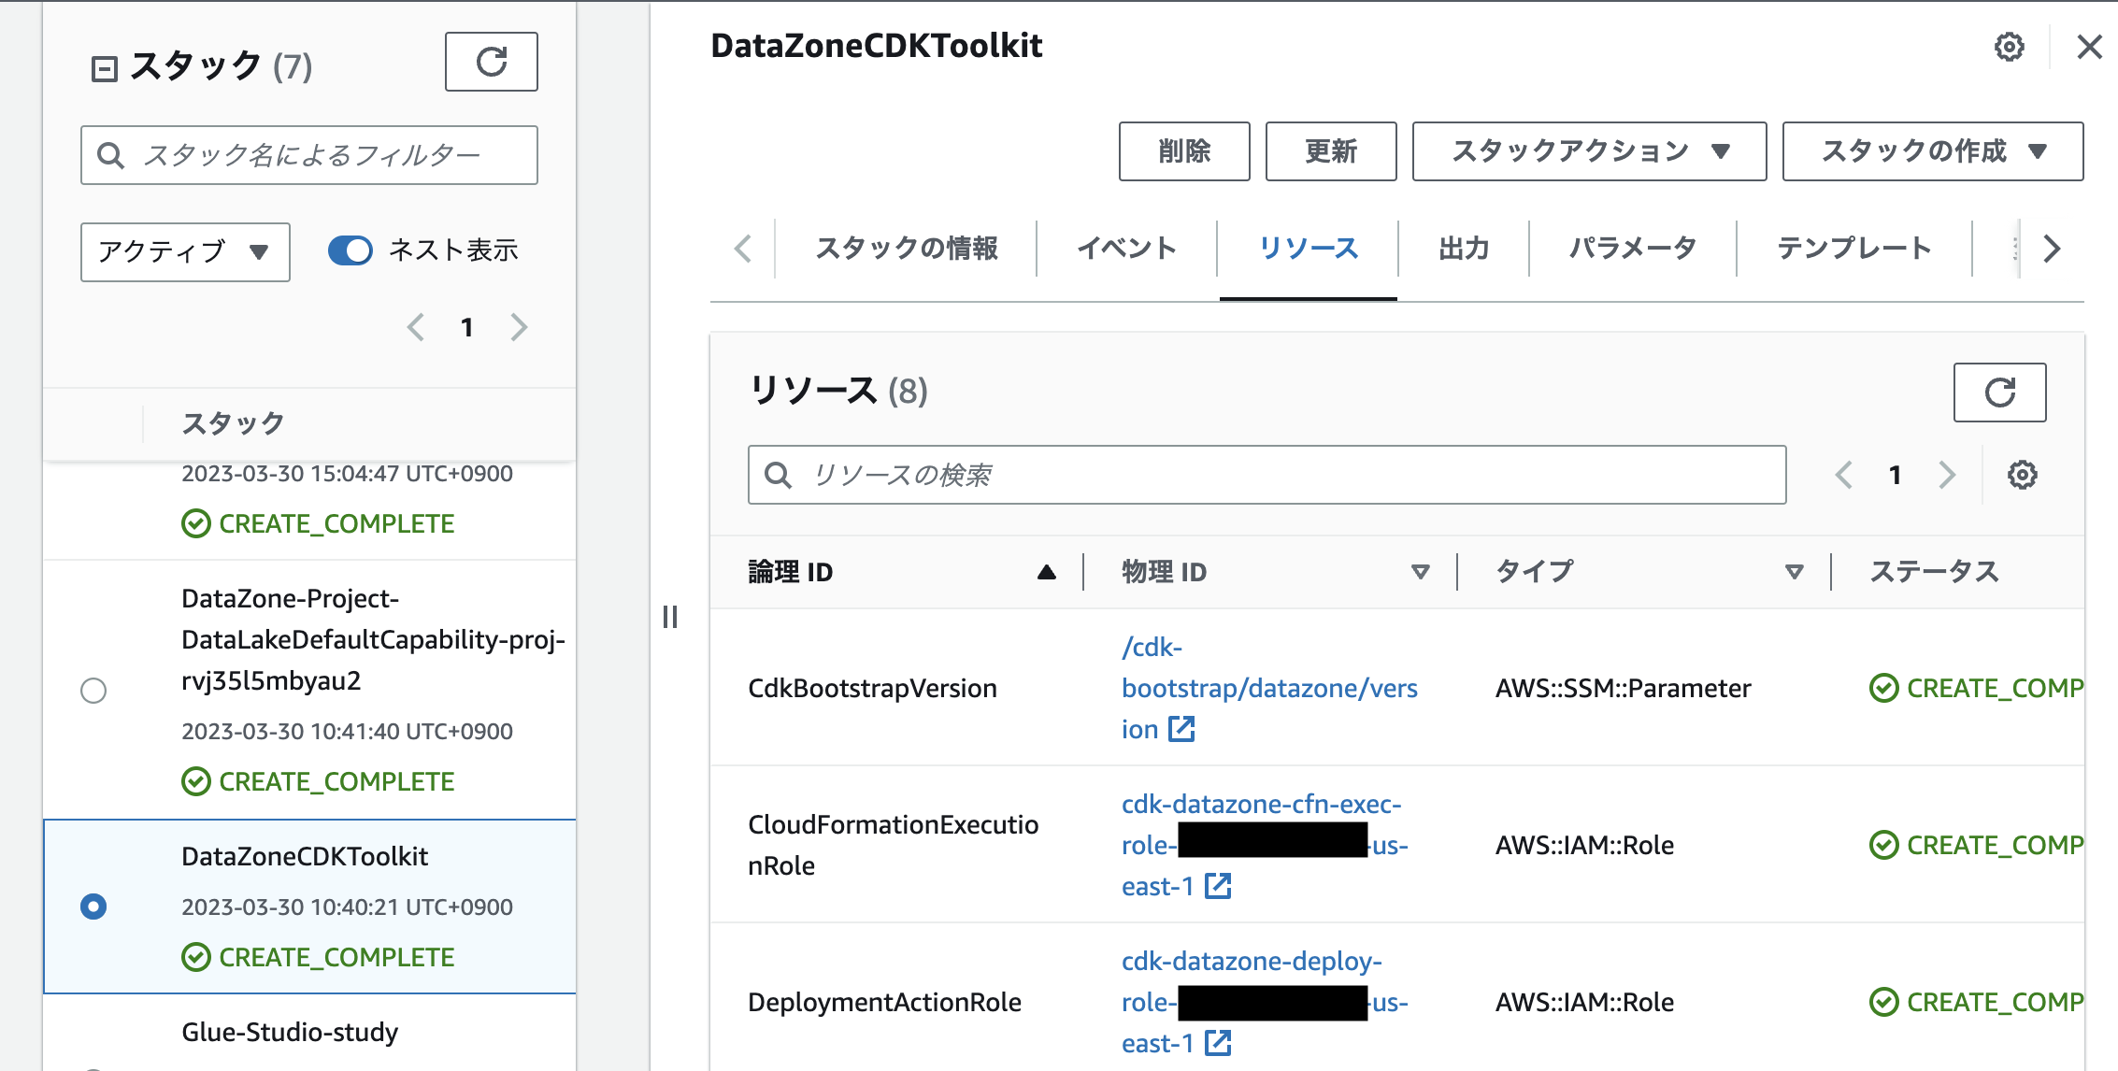
Task: Sort resources by 物理 ID arrow
Action: [1420, 572]
